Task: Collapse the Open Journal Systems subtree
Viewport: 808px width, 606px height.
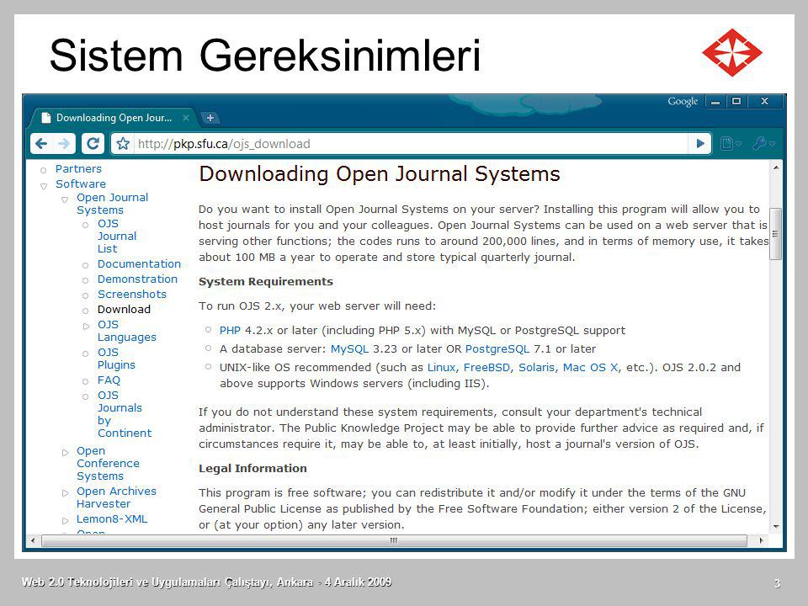Action: coord(65,199)
